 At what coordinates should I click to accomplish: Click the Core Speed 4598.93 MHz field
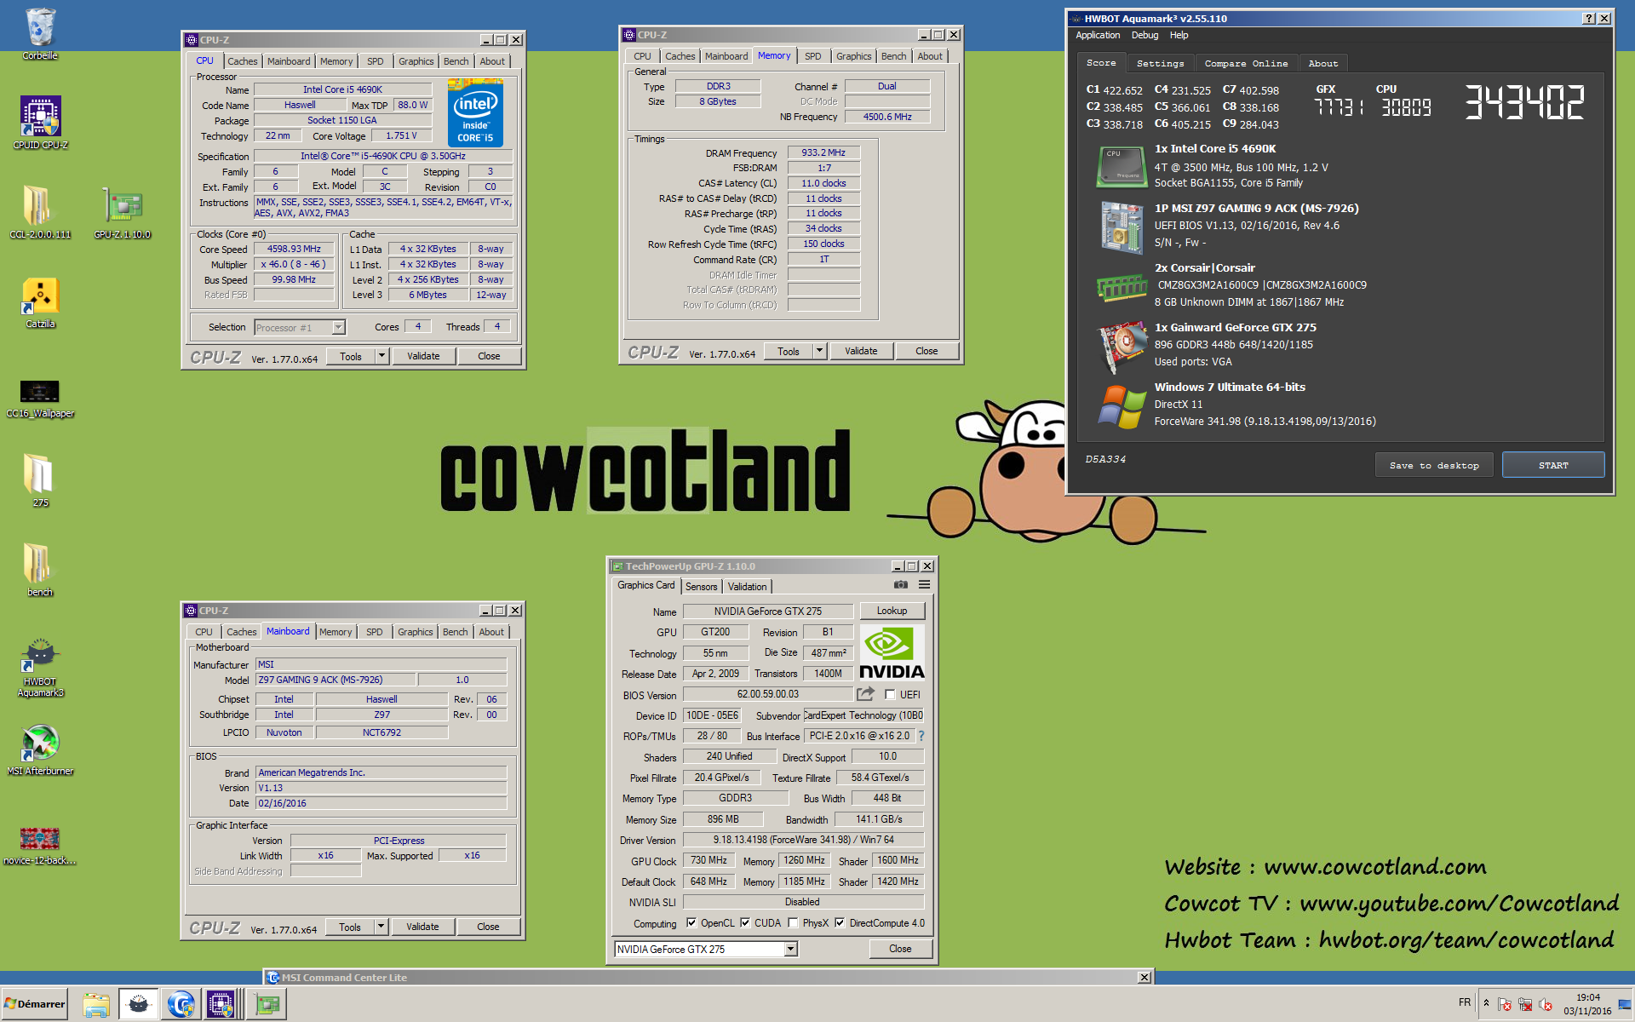click(x=294, y=250)
